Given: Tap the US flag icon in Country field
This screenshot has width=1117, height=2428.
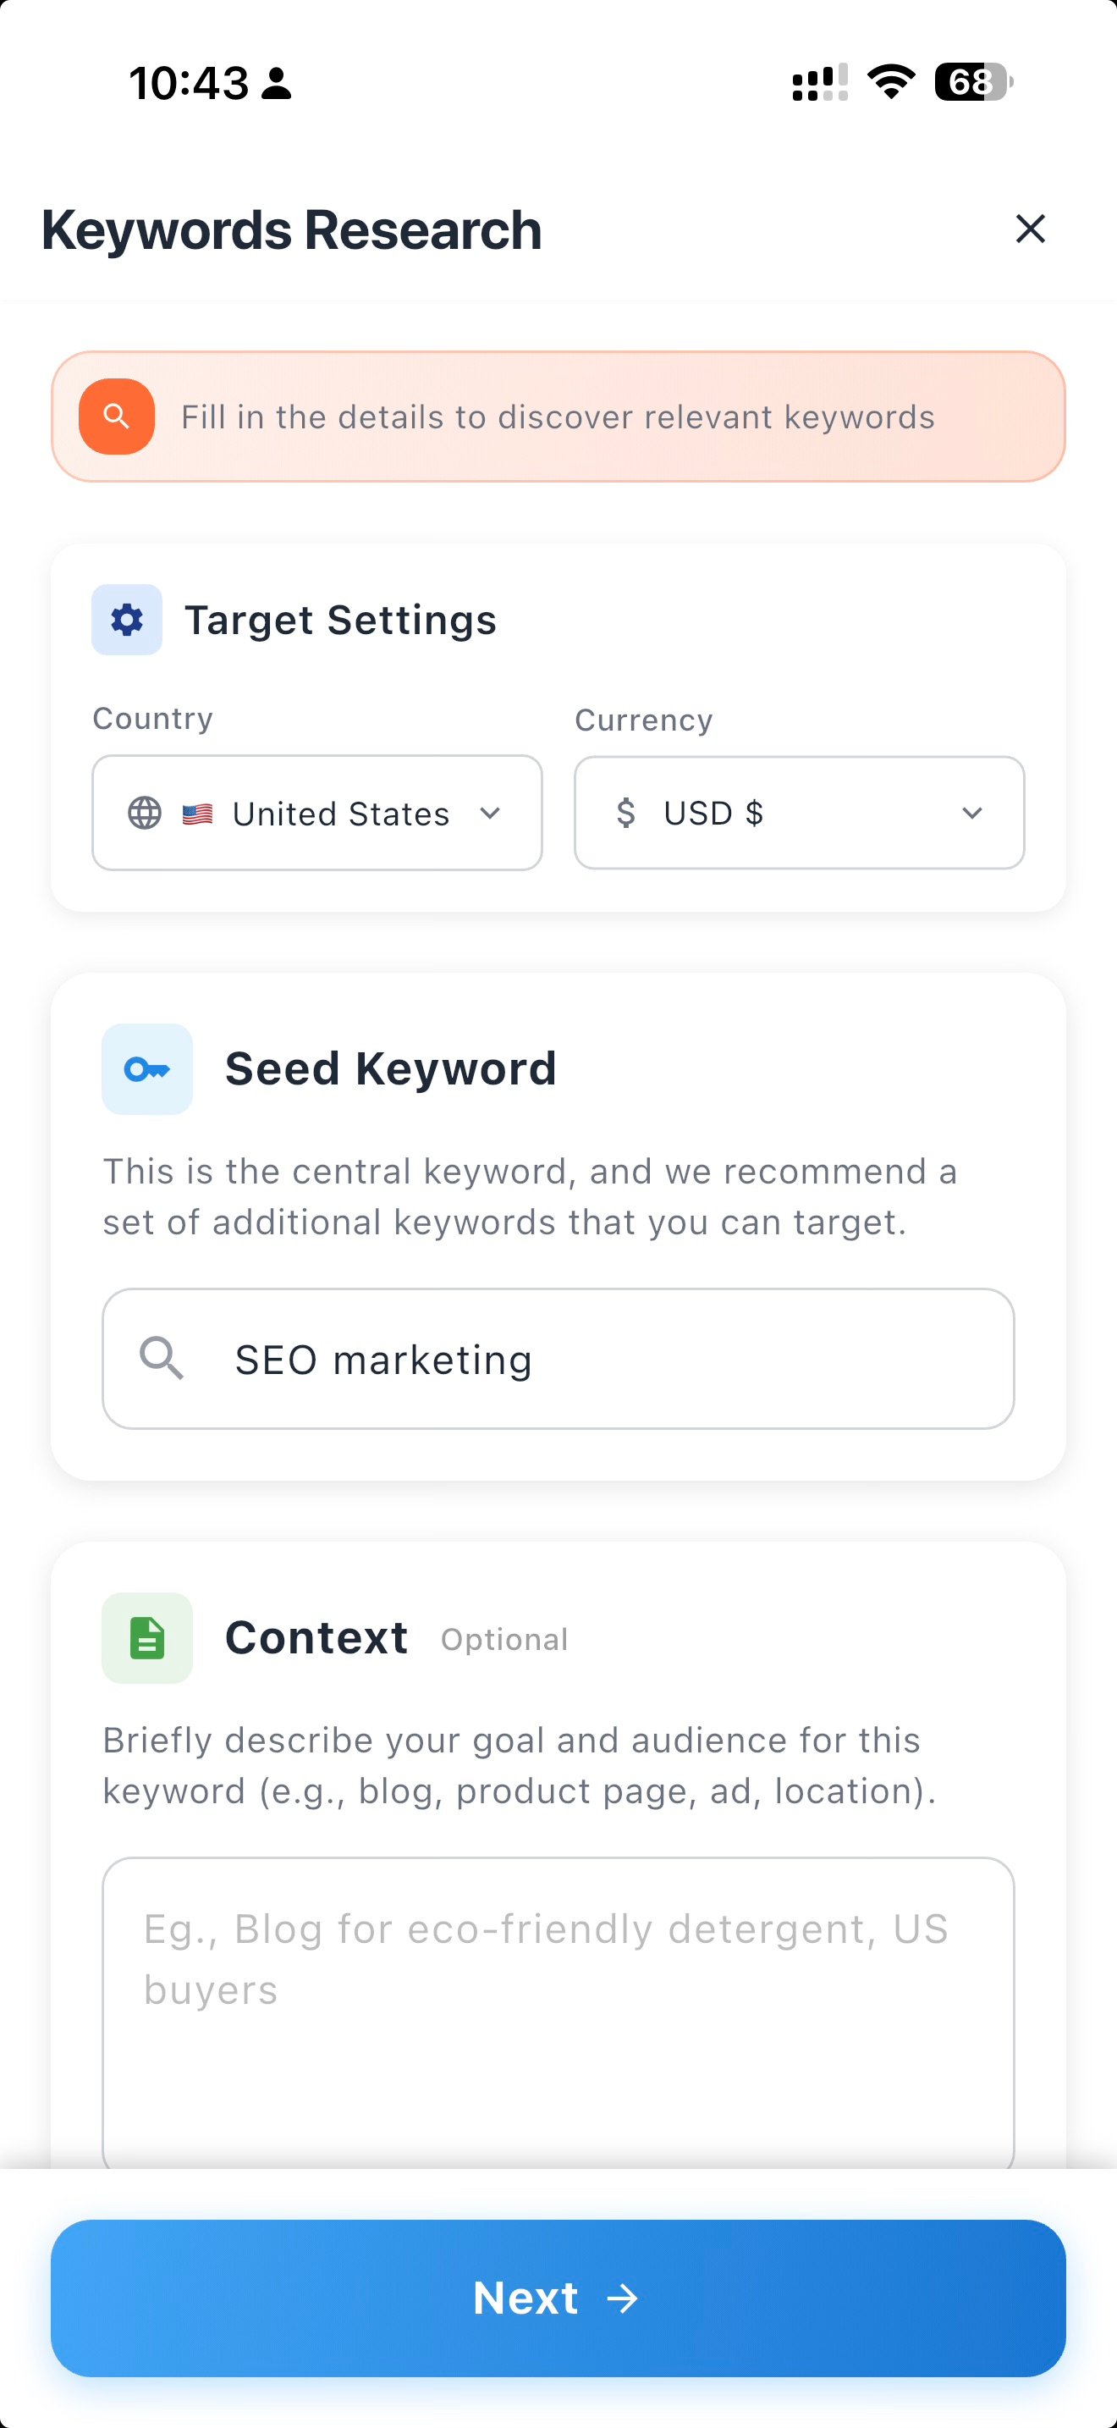Looking at the screenshot, I should pos(199,813).
